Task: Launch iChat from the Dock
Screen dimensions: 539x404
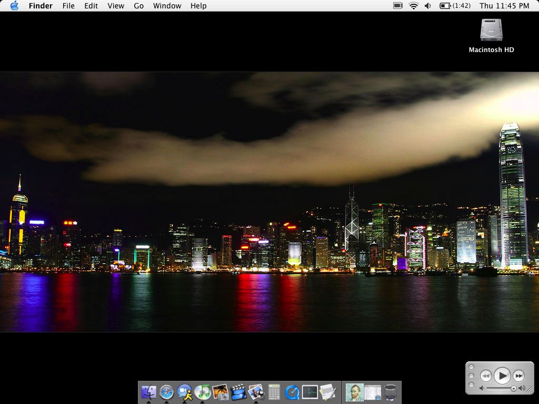Action: click(x=185, y=392)
